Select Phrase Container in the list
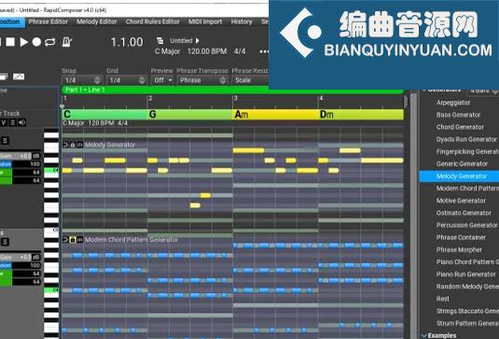The width and height of the screenshot is (499, 339). click(x=461, y=237)
